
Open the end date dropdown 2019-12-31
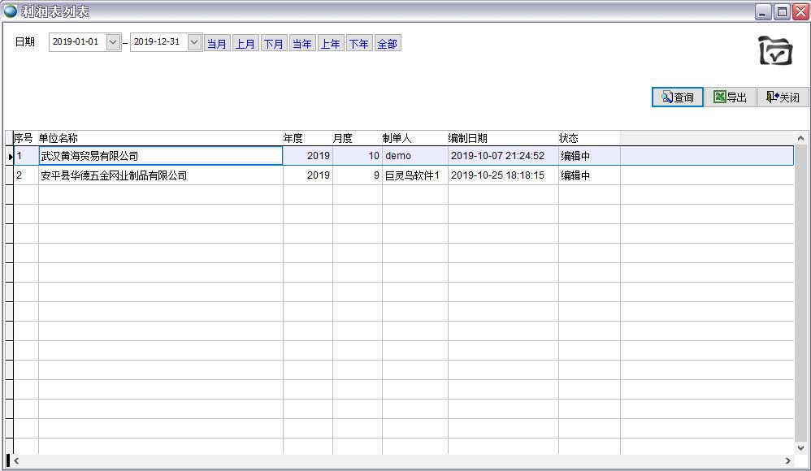[194, 42]
